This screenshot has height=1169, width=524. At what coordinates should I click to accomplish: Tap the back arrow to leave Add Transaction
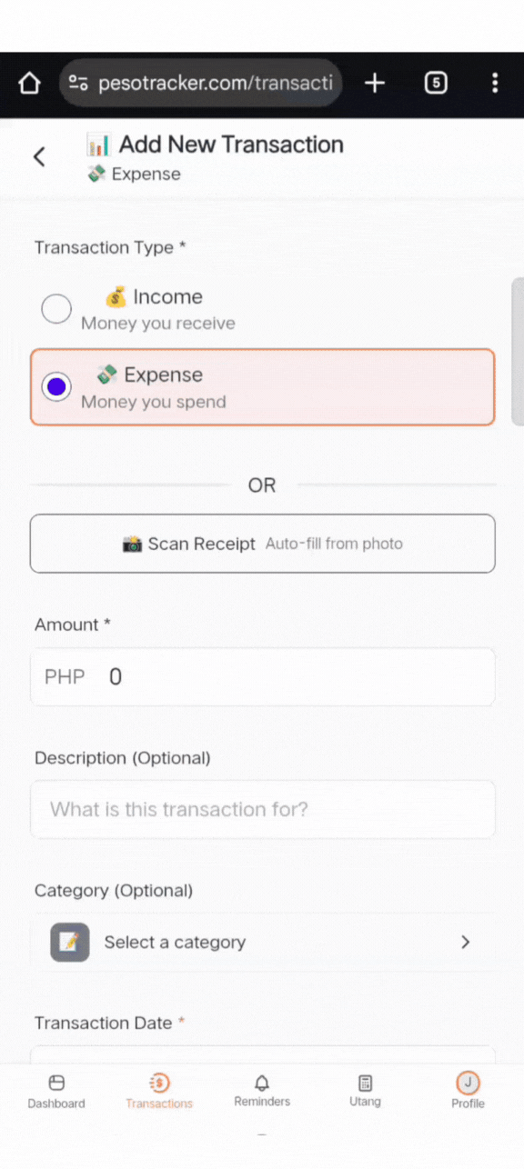tap(38, 156)
